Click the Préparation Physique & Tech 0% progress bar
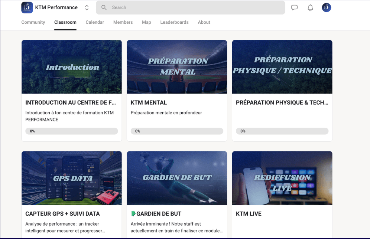 point(282,131)
